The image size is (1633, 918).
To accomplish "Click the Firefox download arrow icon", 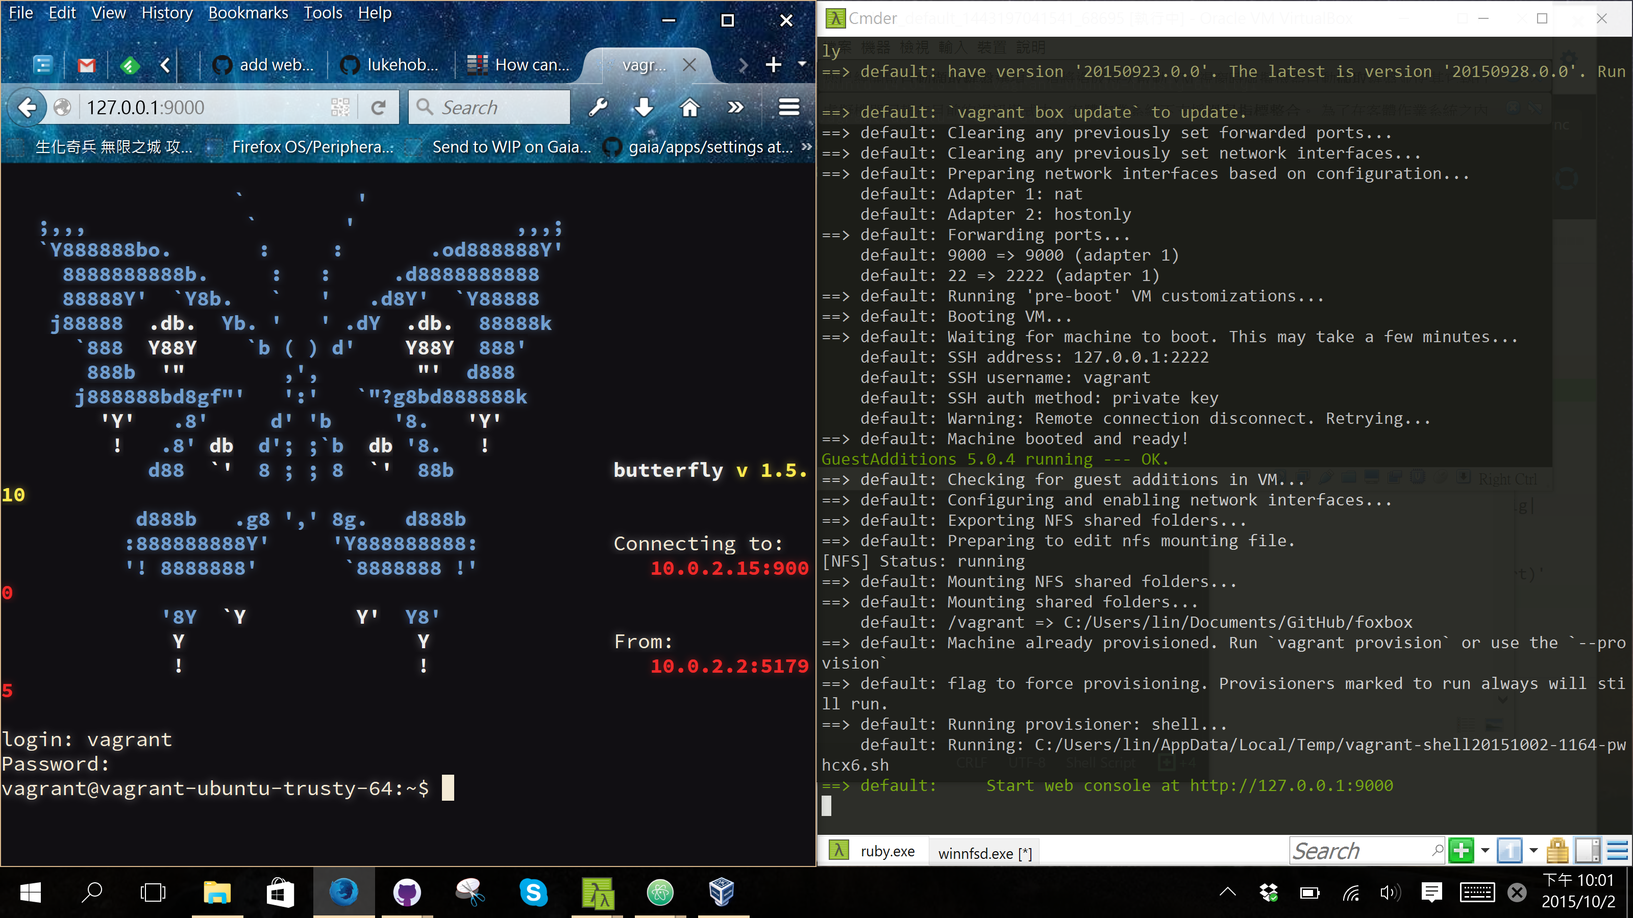I will pyautogui.click(x=644, y=107).
